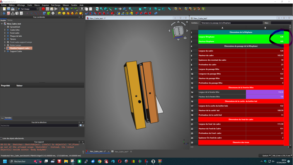Screen dimensions: 293x165
Task: Click the Pad extrusion tool icon
Action: click(59, 13)
